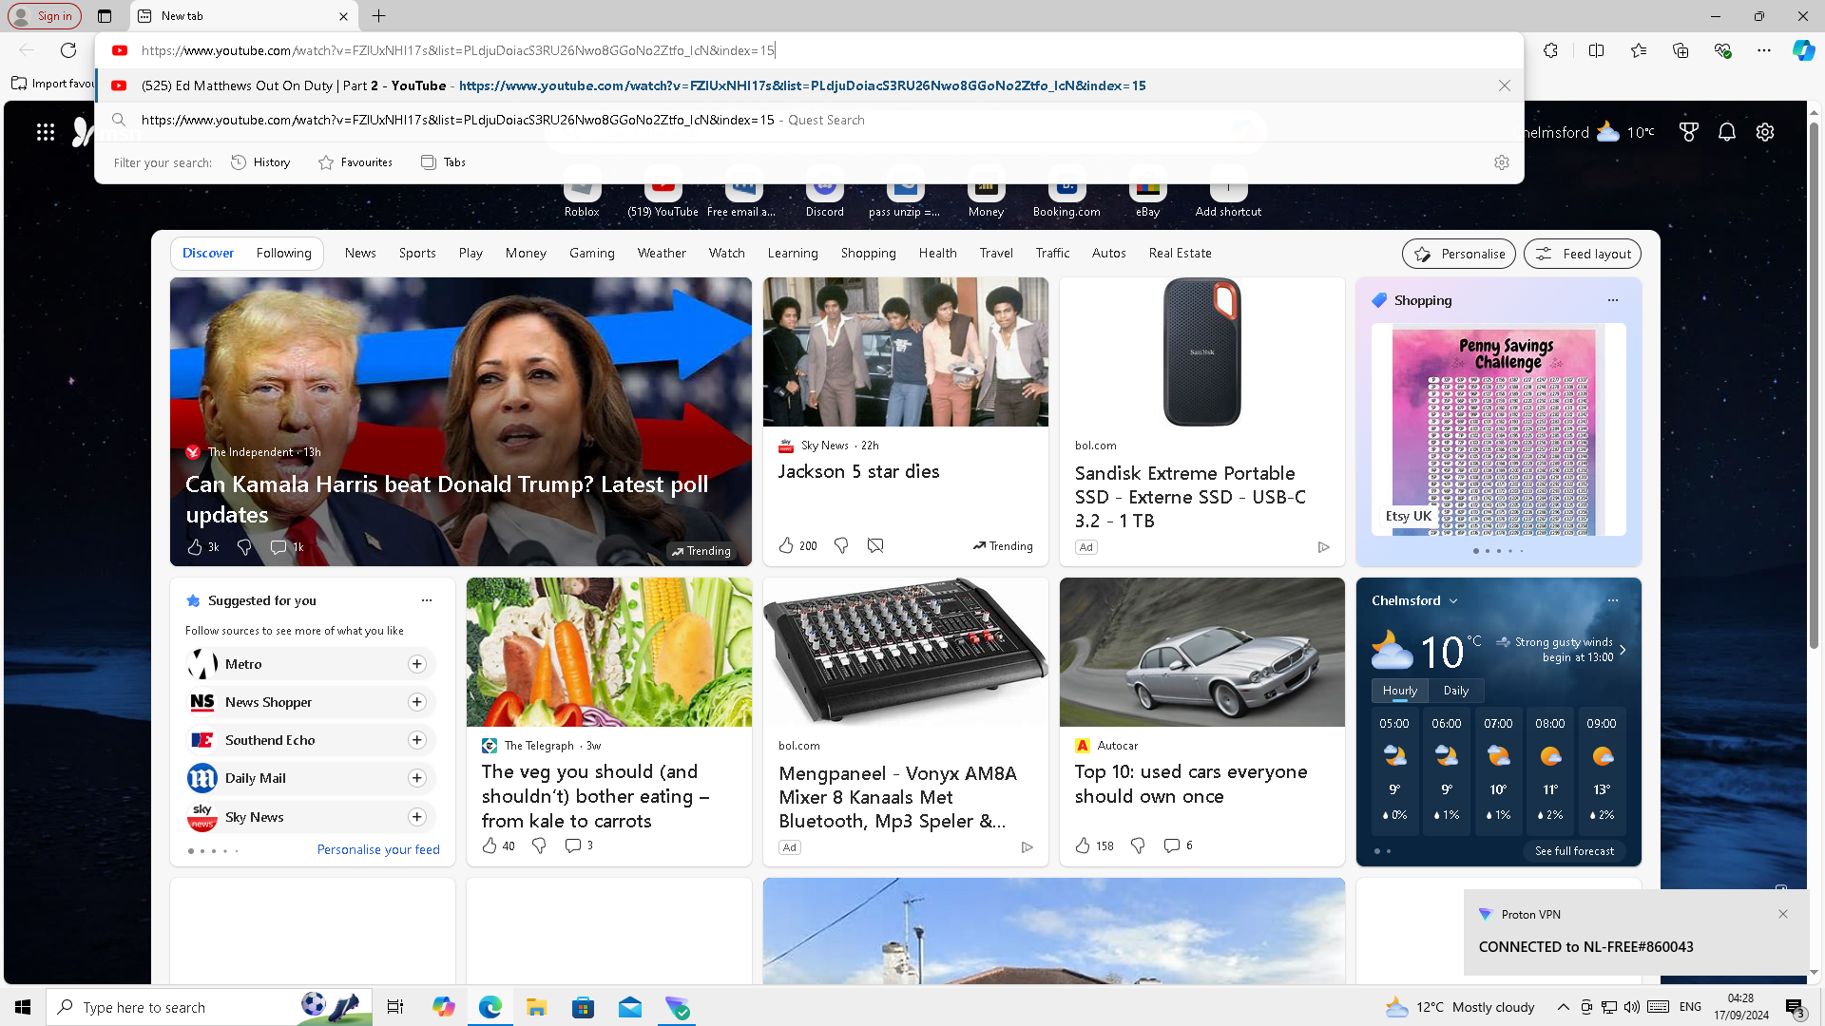Open the Gaming category tab
This screenshot has width=1825, height=1026.
(x=592, y=254)
